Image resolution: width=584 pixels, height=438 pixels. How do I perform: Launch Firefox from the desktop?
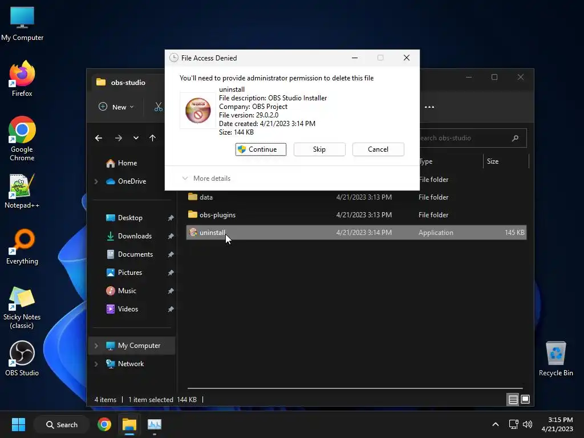click(22, 79)
